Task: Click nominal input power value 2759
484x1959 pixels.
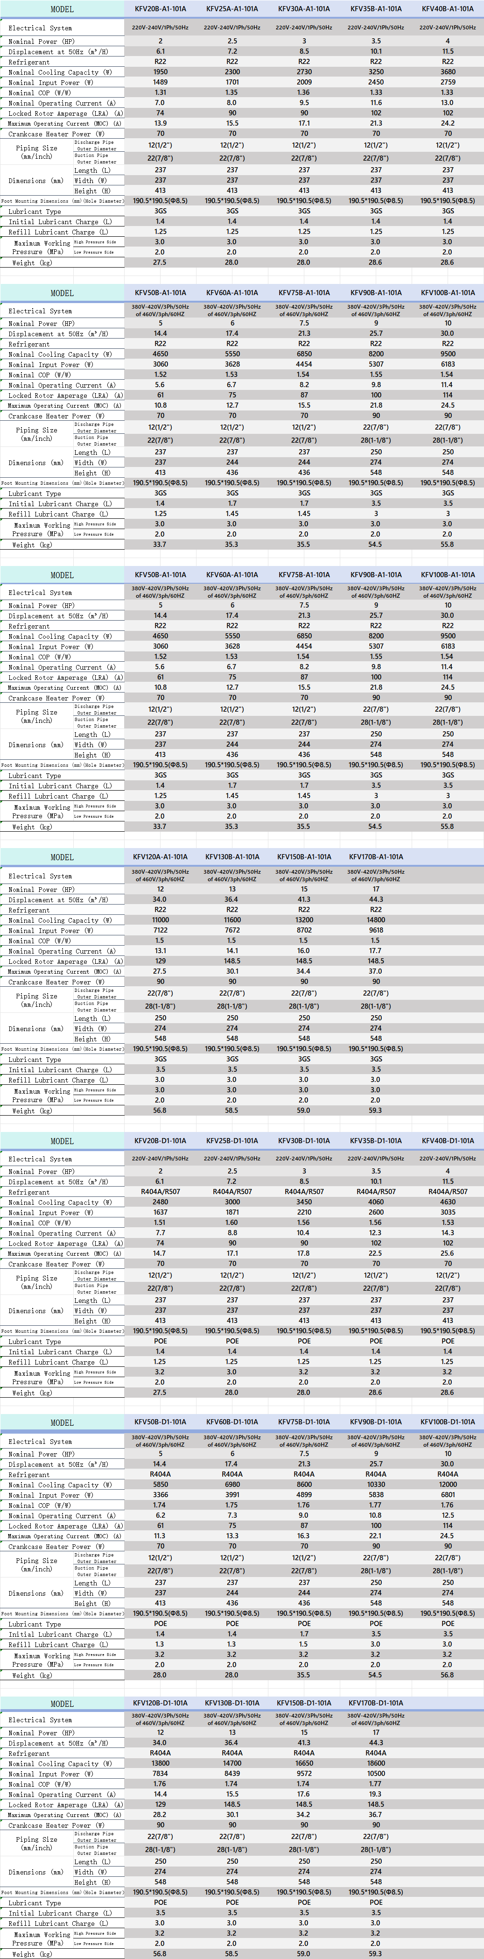Action: pyautogui.click(x=448, y=82)
